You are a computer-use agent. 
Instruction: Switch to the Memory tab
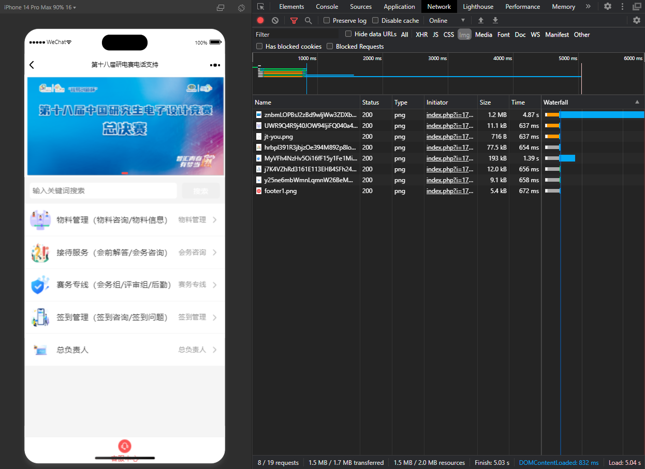(564, 7)
